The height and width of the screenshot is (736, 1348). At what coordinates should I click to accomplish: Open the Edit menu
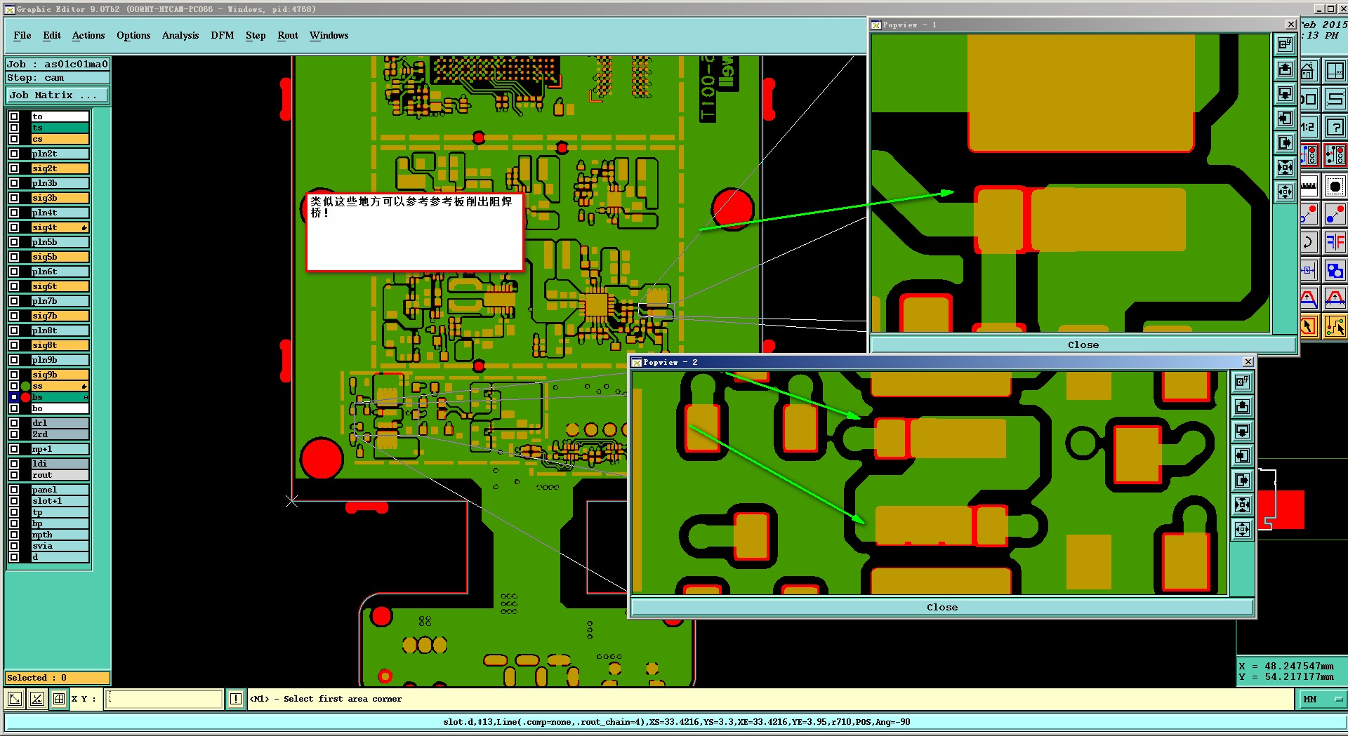(x=52, y=35)
